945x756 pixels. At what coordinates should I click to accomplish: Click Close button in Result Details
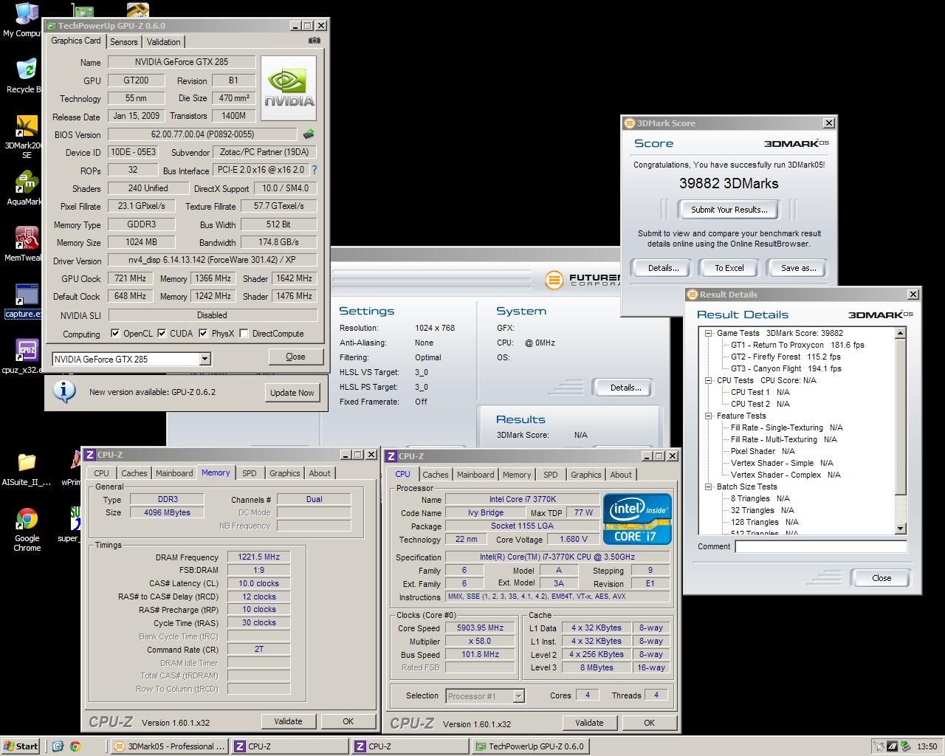click(x=882, y=578)
